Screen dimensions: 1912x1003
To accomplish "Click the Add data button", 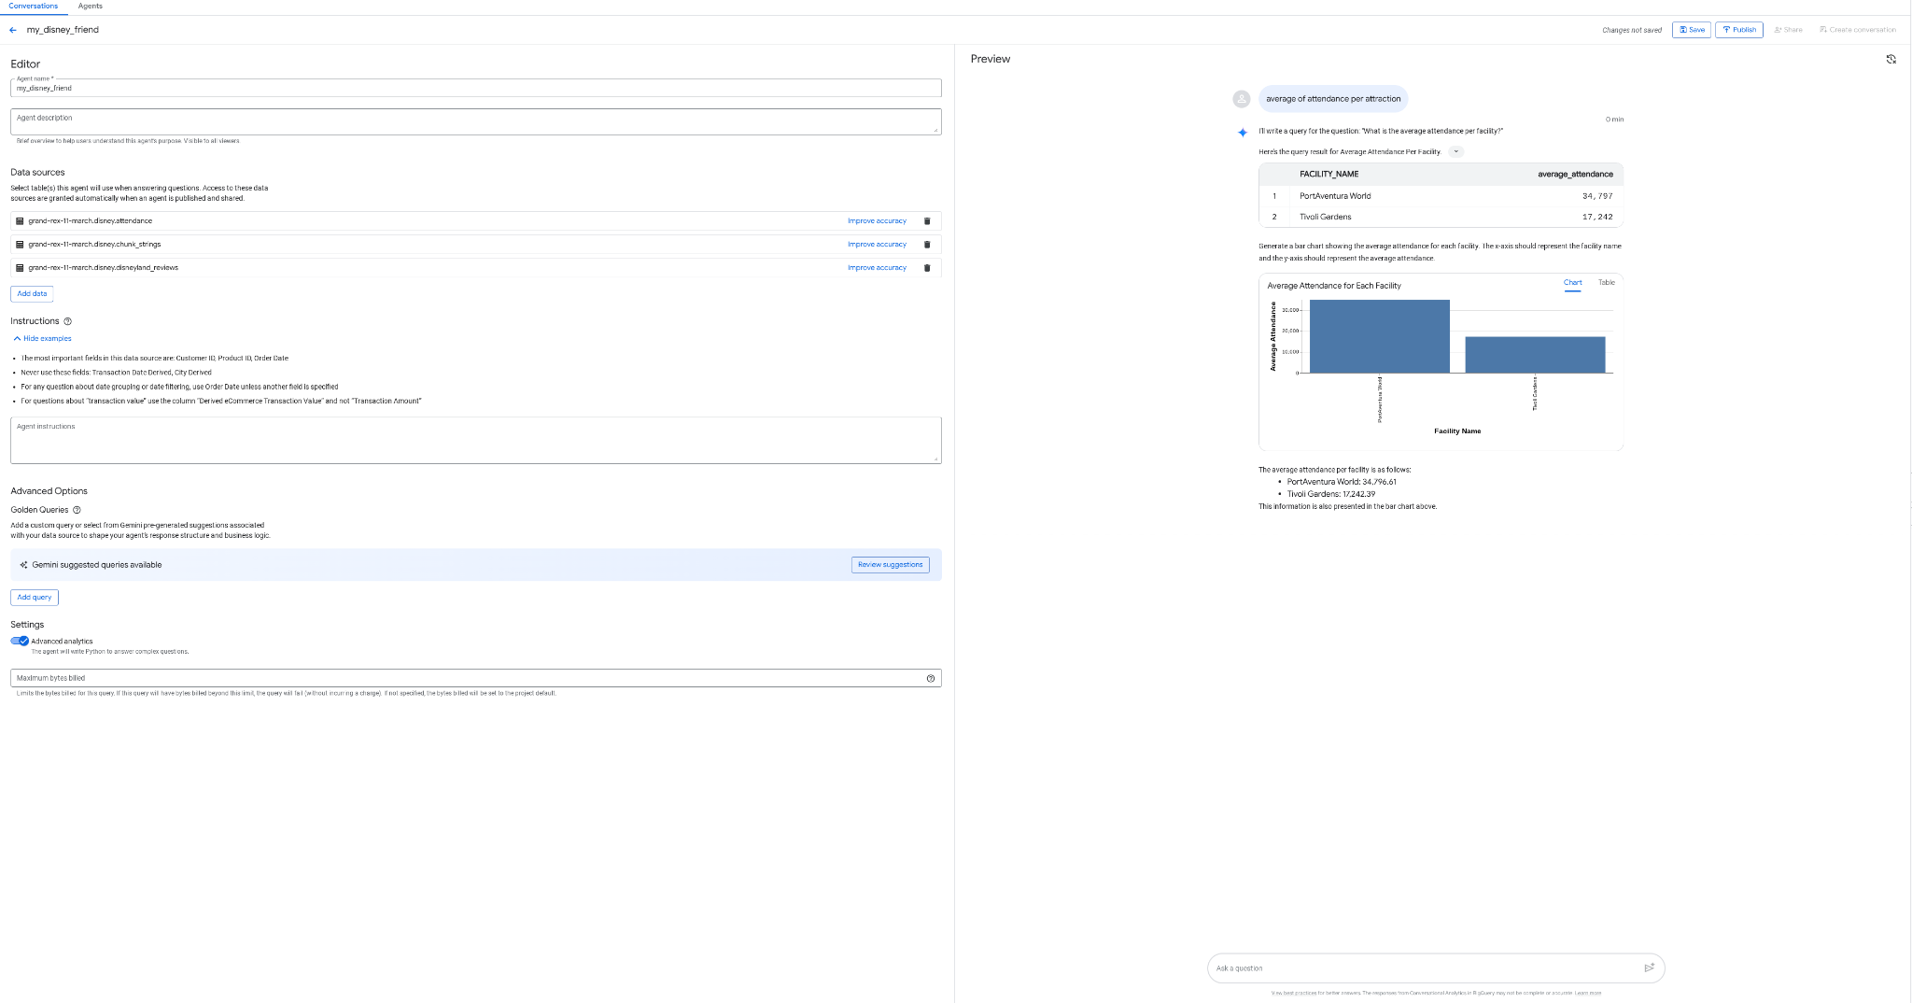I will point(32,294).
